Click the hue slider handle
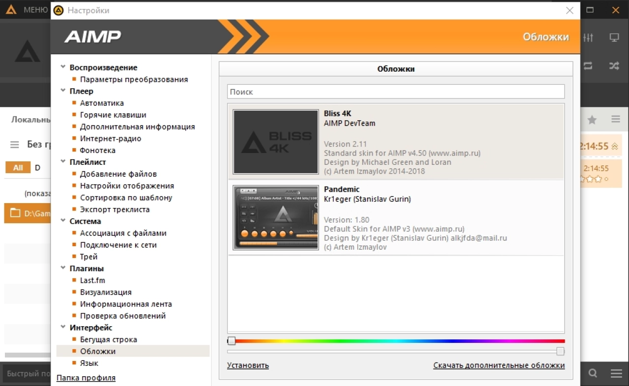 [x=231, y=341]
